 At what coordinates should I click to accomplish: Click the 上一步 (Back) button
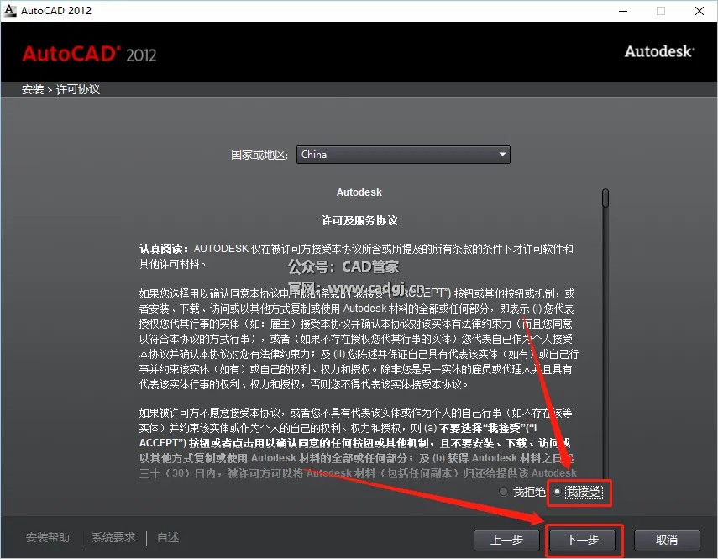(507, 541)
